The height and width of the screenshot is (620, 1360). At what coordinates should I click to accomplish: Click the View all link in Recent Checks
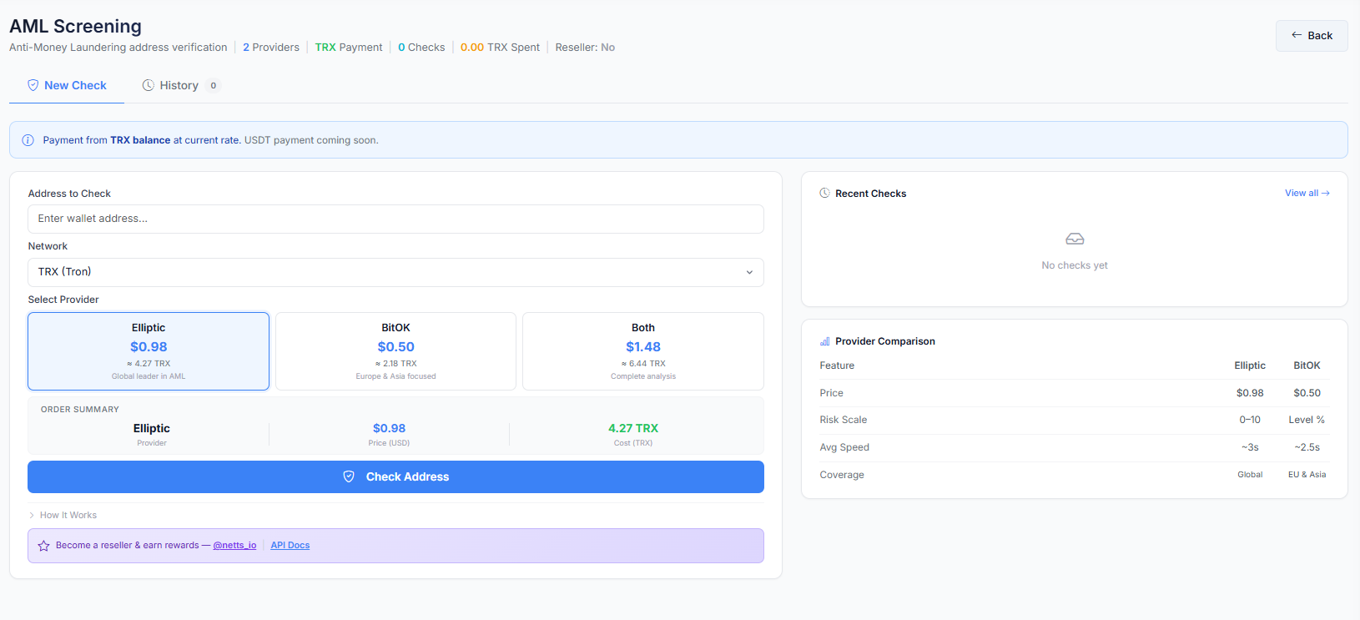pos(1307,194)
